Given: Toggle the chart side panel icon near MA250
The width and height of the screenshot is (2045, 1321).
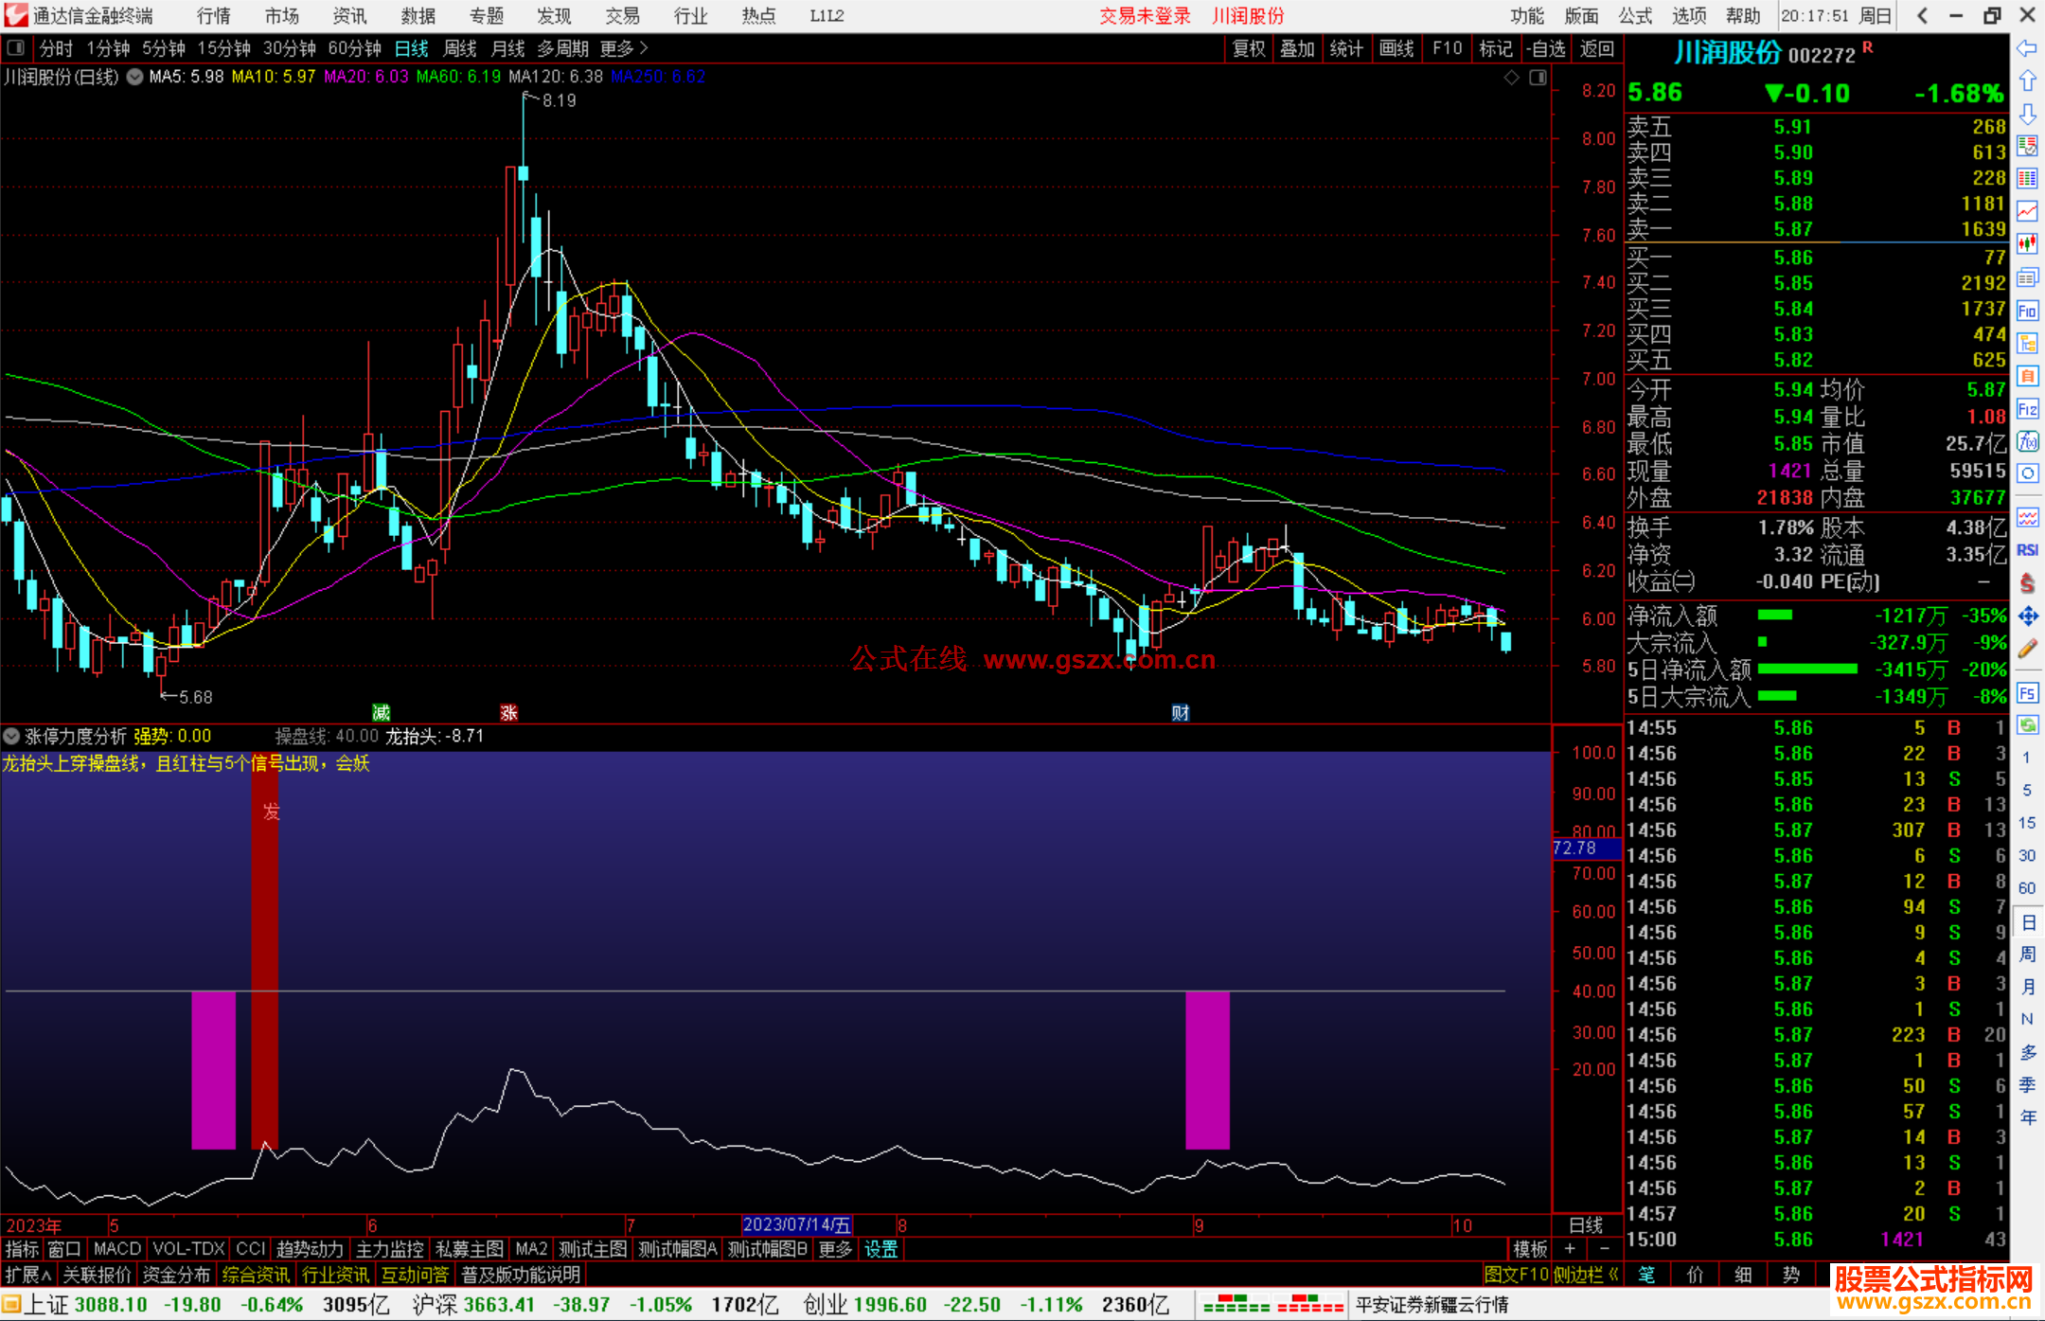Looking at the screenshot, I should (x=1538, y=78).
